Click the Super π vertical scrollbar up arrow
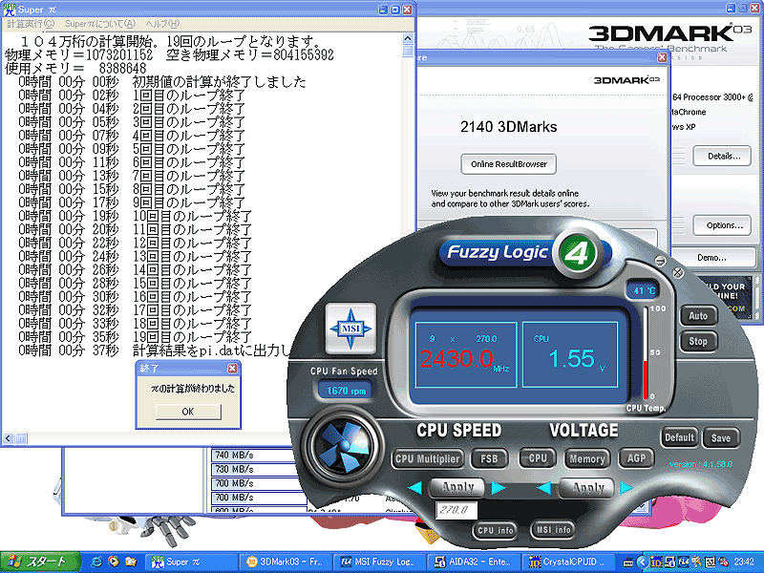 pos(408,38)
